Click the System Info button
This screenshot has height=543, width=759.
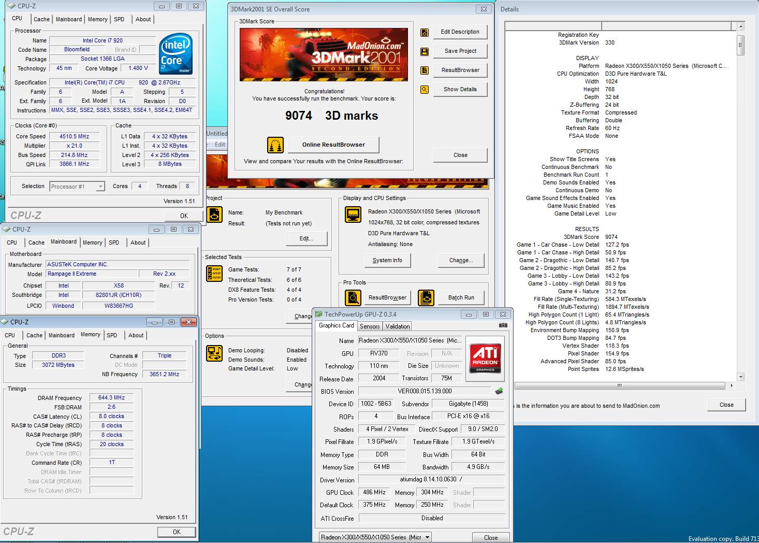tap(387, 261)
